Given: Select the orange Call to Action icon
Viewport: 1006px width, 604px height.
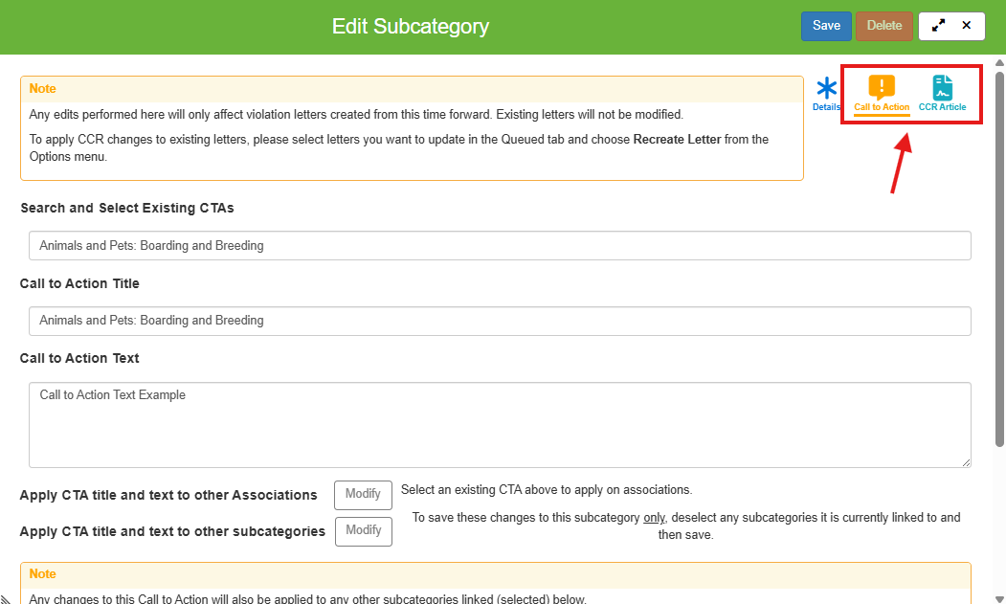Looking at the screenshot, I should pyautogui.click(x=882, y=88).
